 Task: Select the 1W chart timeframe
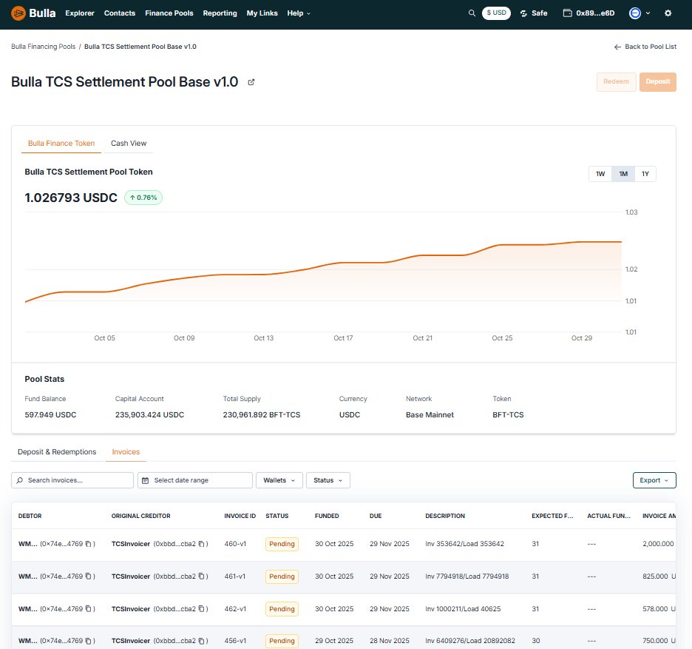click(600, 173)
